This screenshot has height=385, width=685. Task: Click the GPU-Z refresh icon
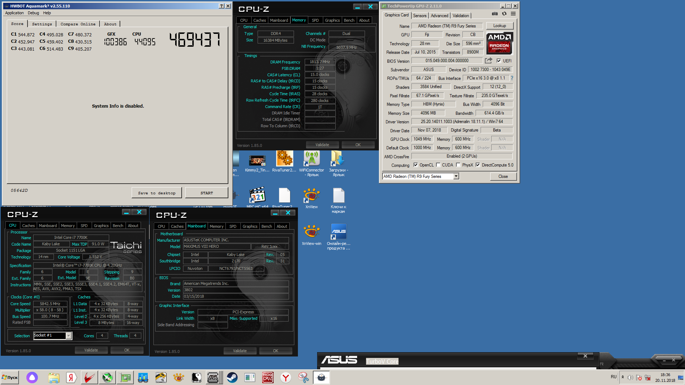504,14
